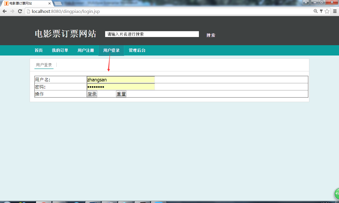Click the movie name search box
This screenshot has height=203, width=339.
pos(152,34)
